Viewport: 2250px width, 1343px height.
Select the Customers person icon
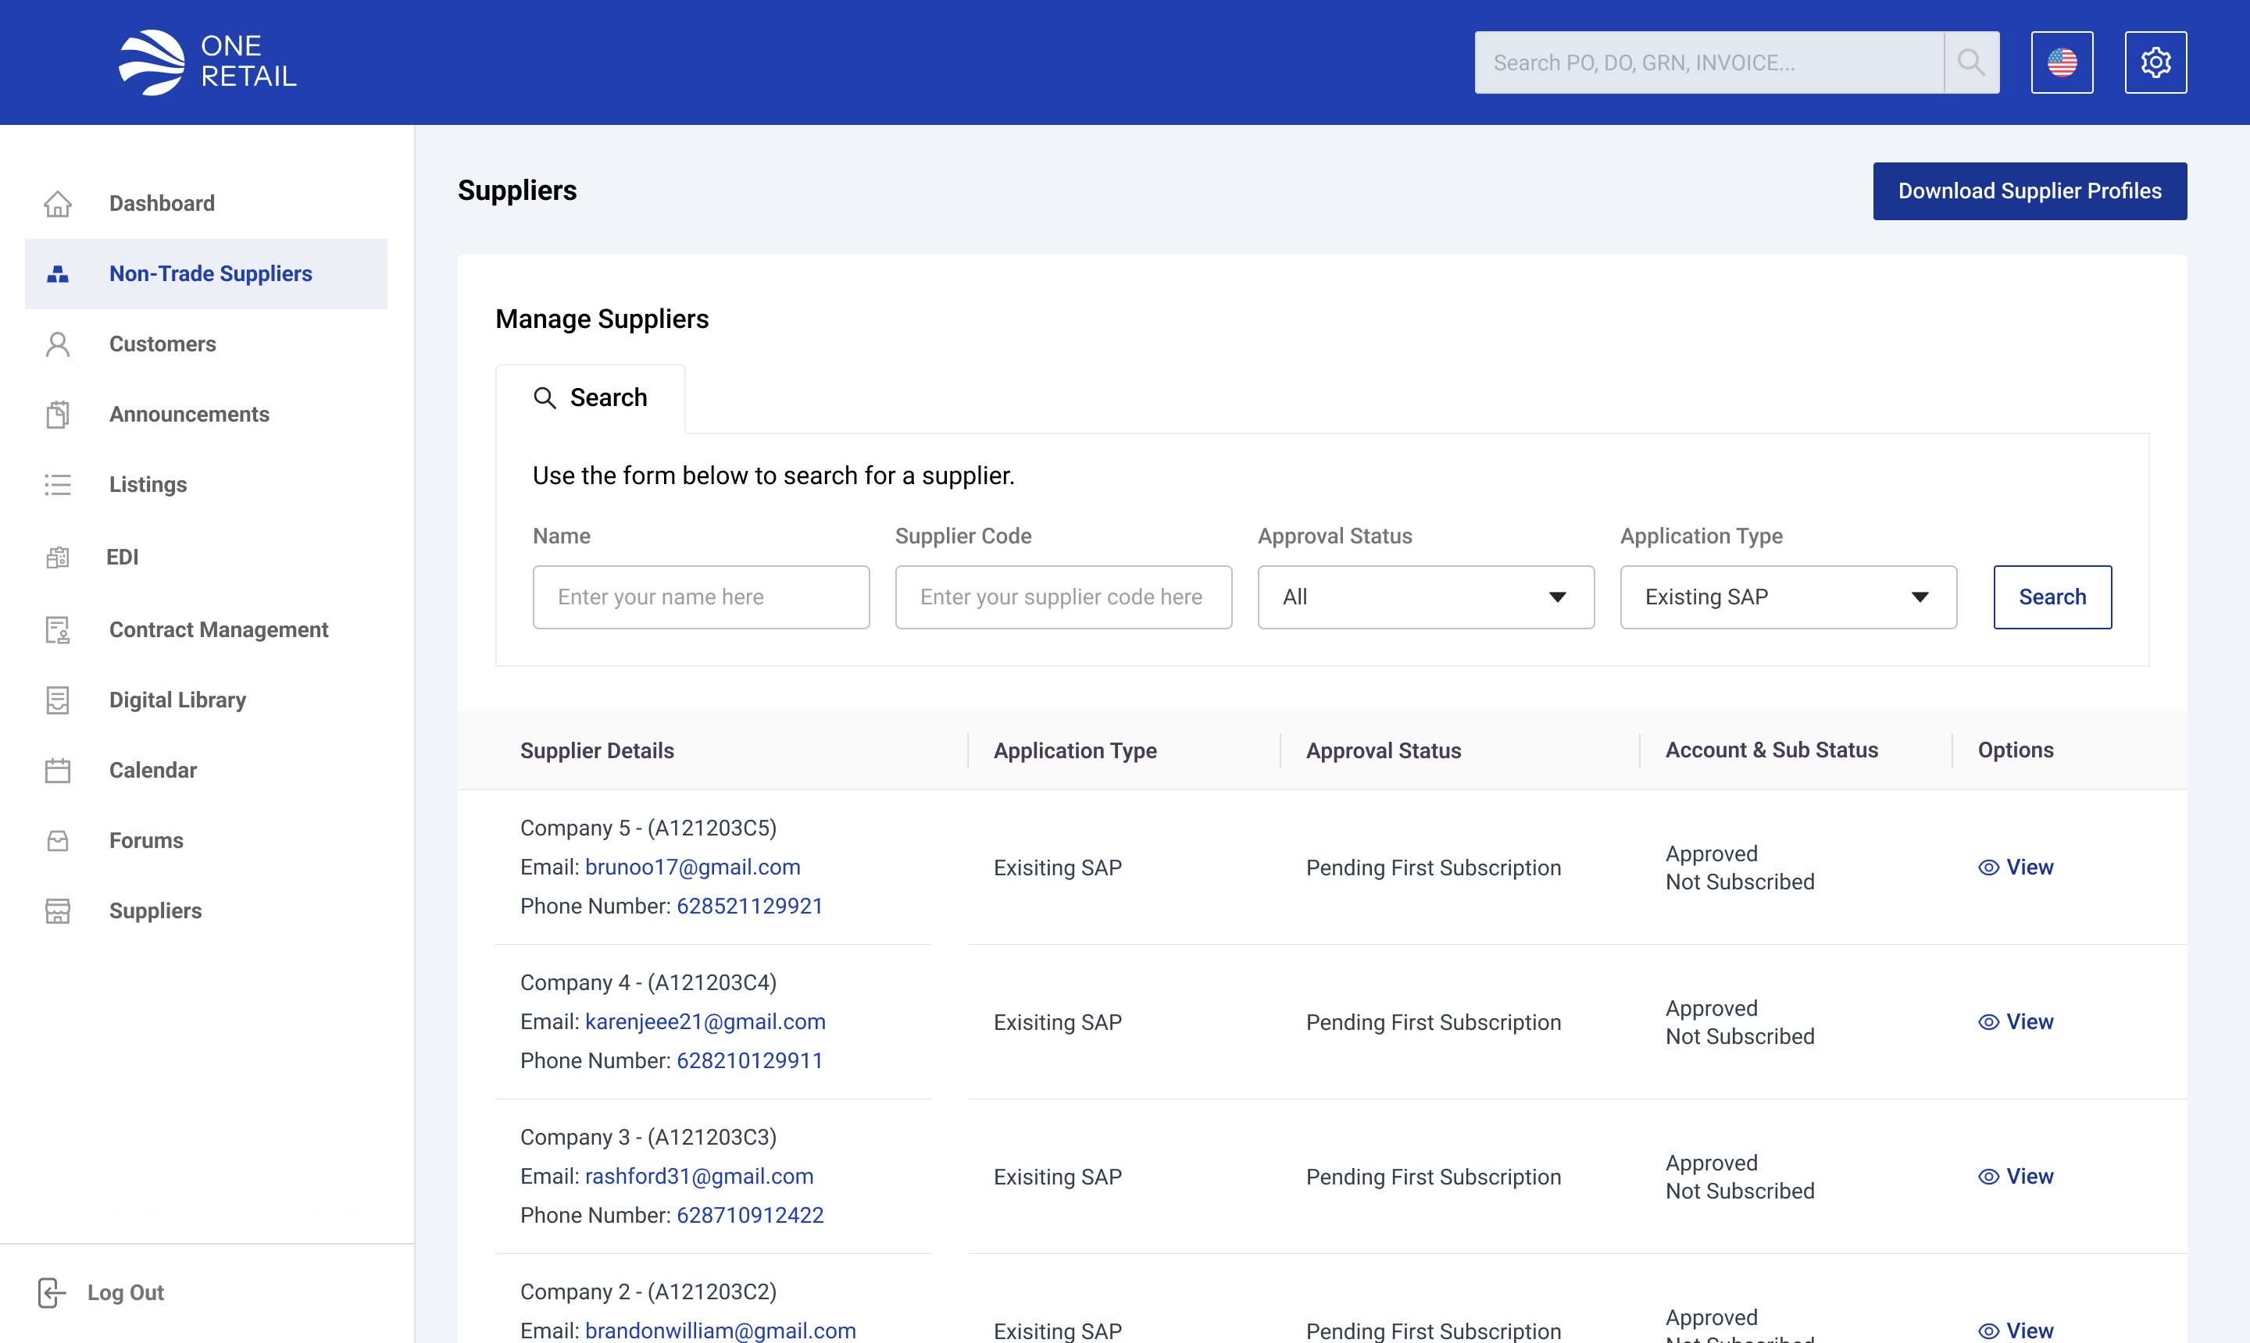[58, 344]
